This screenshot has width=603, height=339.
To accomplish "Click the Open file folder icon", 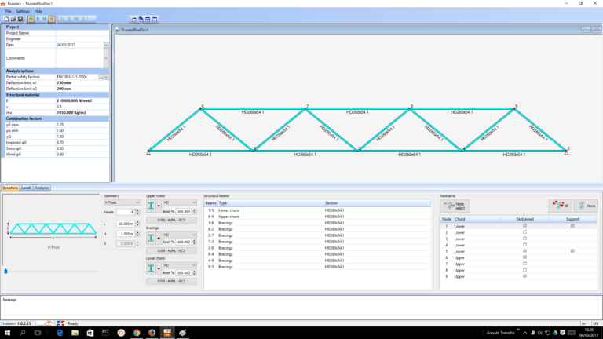I will point(13,19).
